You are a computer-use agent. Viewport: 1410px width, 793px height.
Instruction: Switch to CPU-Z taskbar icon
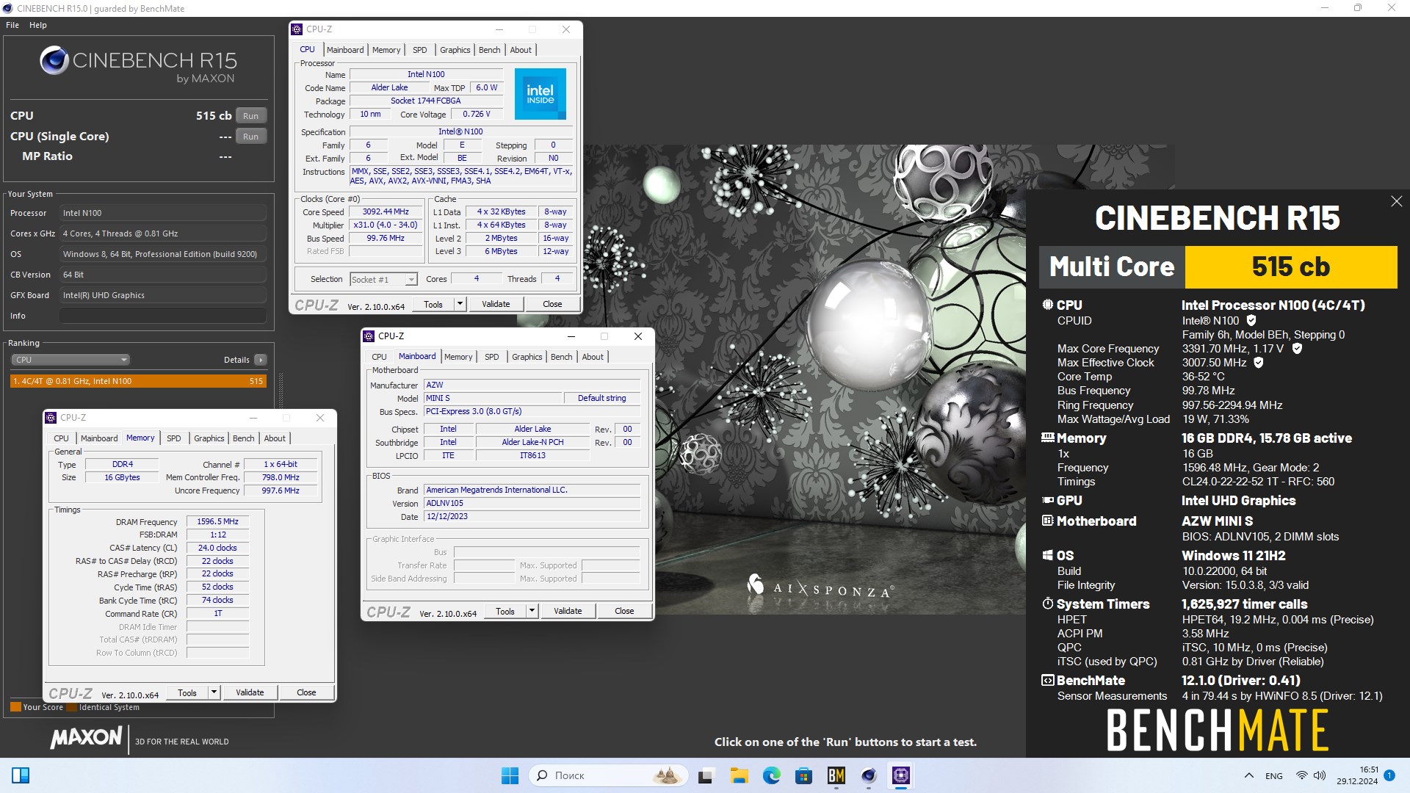(x=900, y=775)
